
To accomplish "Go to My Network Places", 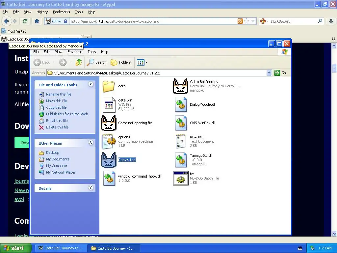I will [x=61, y=172].
